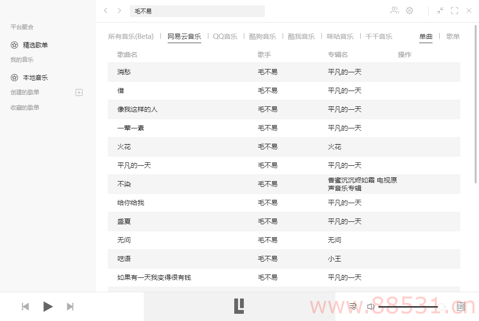Click the album cover thumbnail in player bar
The width and height of the screenshot is (479, 321).
[239, 306]
